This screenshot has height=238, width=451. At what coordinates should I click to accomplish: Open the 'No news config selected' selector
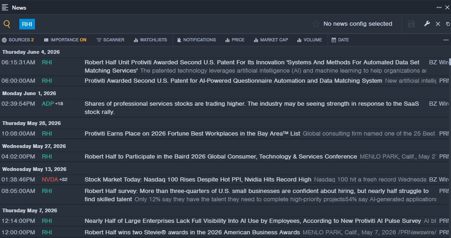[x=358, y=24]
